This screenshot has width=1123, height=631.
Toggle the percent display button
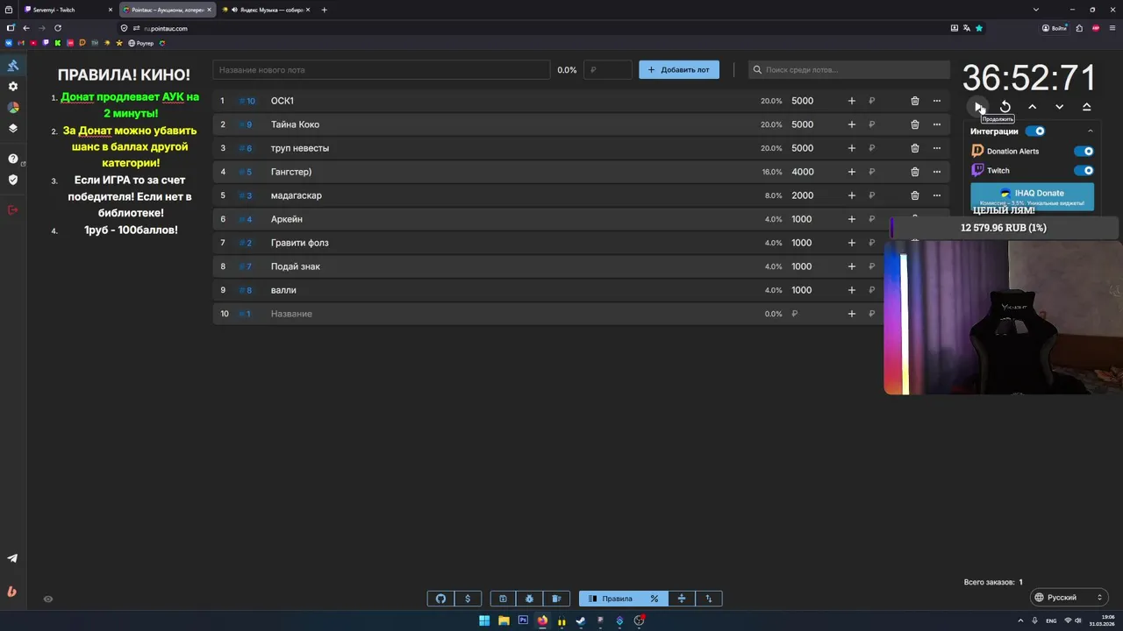(654, 599)
